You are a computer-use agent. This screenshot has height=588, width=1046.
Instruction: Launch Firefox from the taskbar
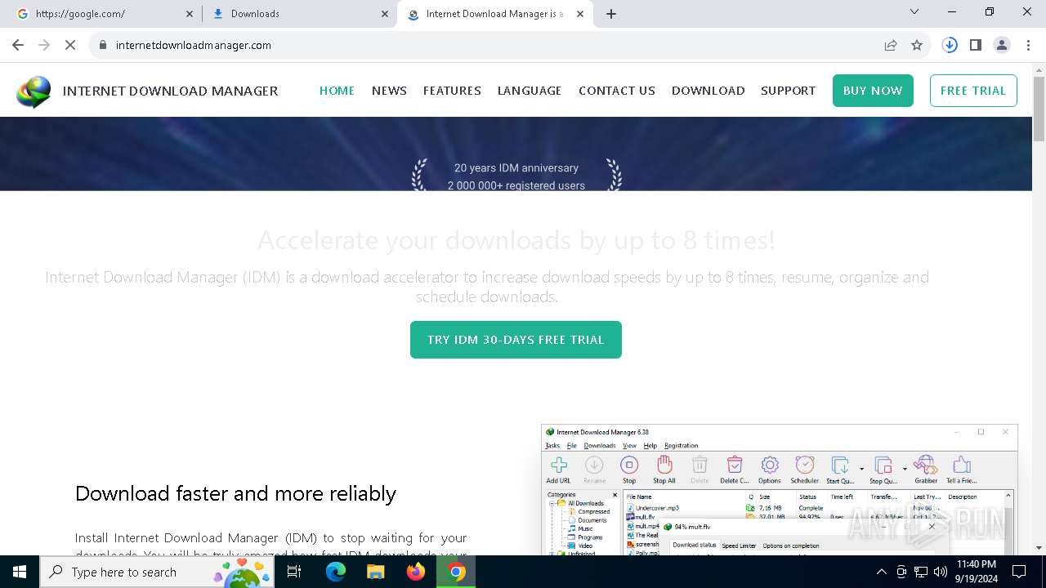pos(416,572)
